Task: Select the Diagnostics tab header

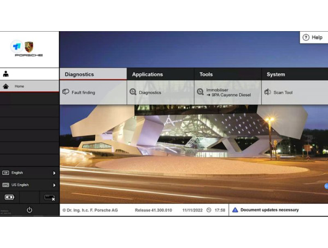Action: tap(79, 74)
